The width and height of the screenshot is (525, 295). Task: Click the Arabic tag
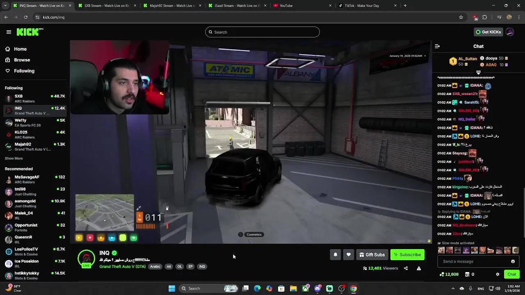(155, 267)
